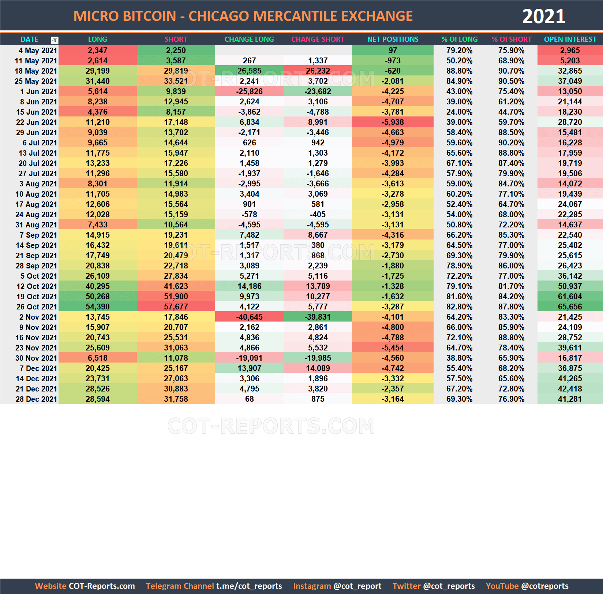Viewport: 603px width, 594px height.
Task: Select the SHORT column header
Action: point(176,39)
